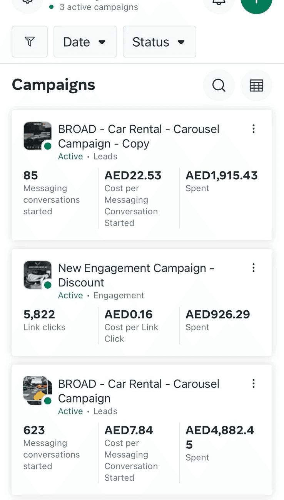Tap the green plus create button
This screenshot has height=500, width=284.
point(256,3)
